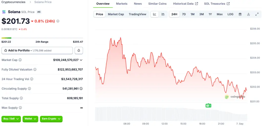The image size is (262, 126).
Task: Click the $122,953,683,707 valuation value
Action: point(70,69)
